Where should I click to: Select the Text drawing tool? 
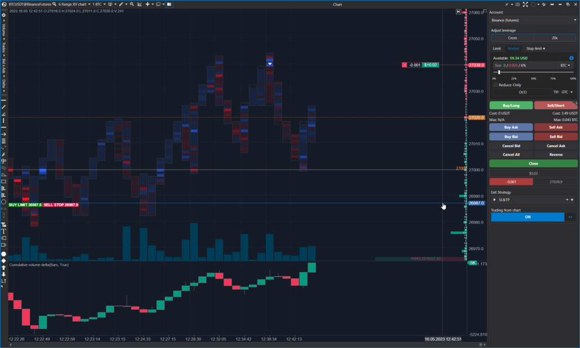(x=3, y=231)
